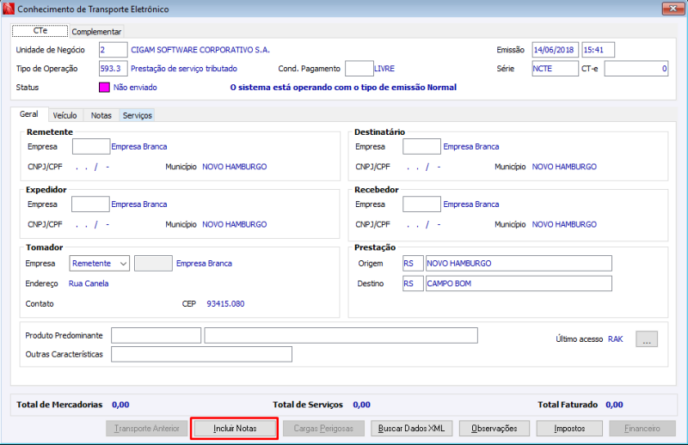The width and height of the screenshot is (688, 445).
Task: Click the magenta Status color indicator
Action: 104,88
